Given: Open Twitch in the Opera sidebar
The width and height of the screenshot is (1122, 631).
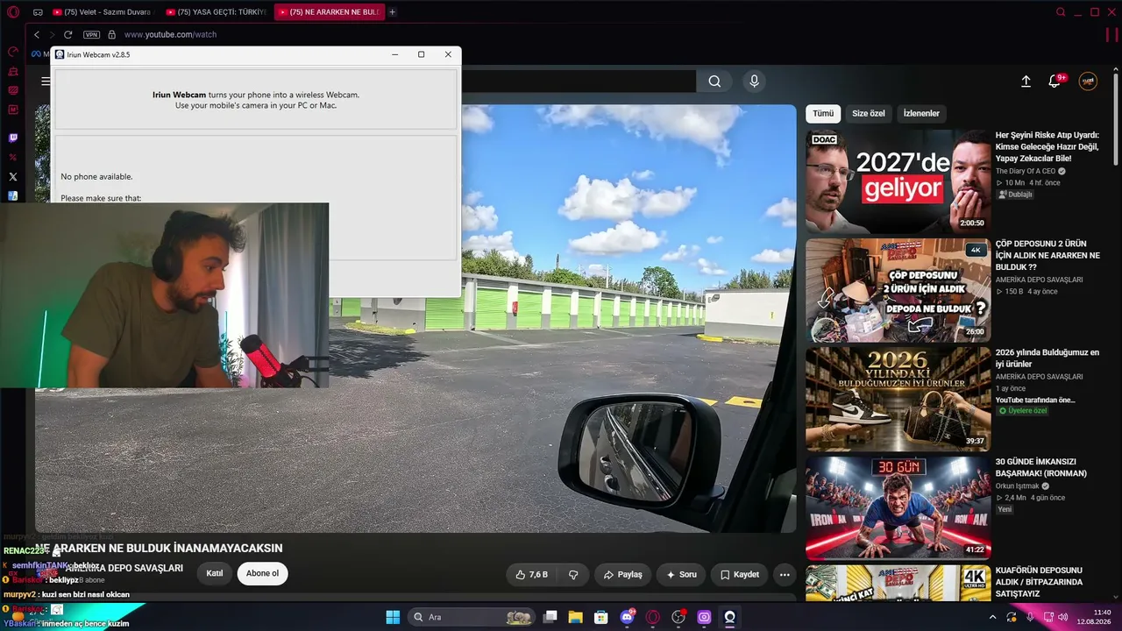Looking at the screenshot, I should click(13, 138).
